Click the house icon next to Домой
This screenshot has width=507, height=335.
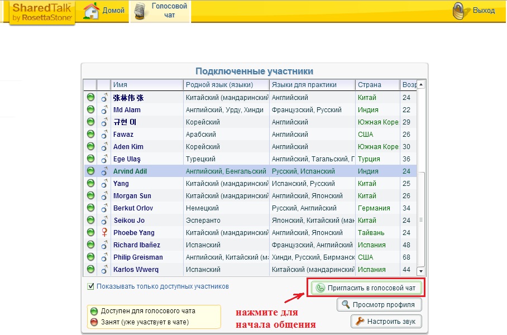coord(91,11)
